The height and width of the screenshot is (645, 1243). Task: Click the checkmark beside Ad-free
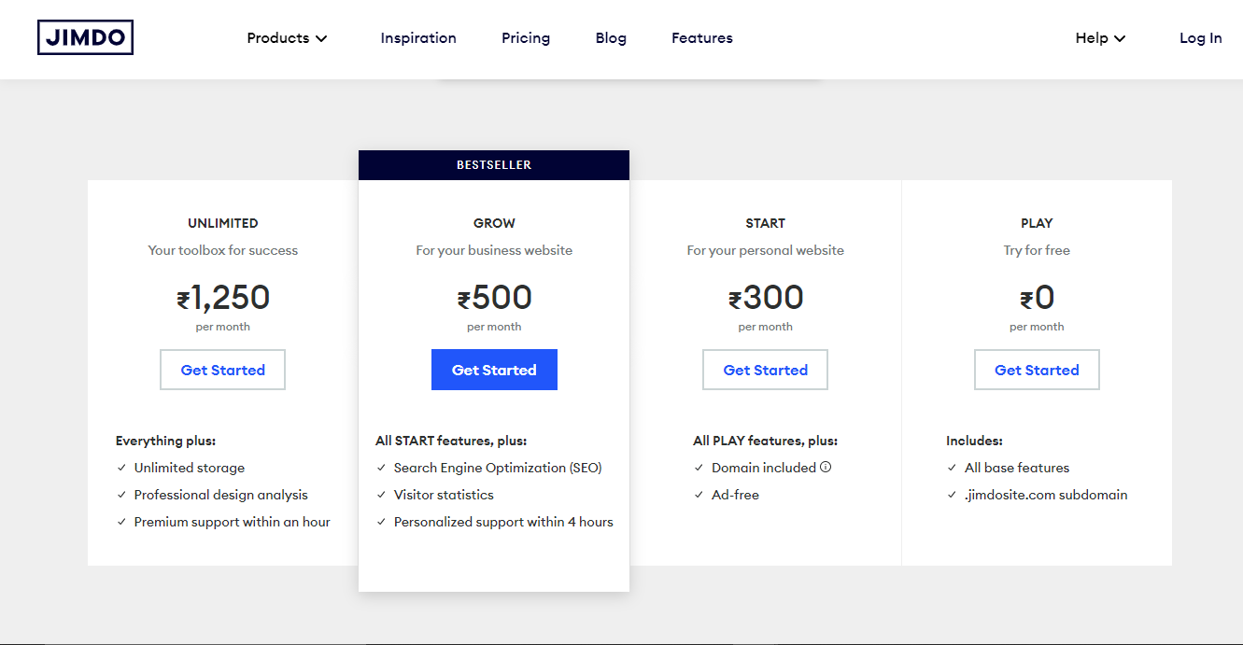(699, 495)
